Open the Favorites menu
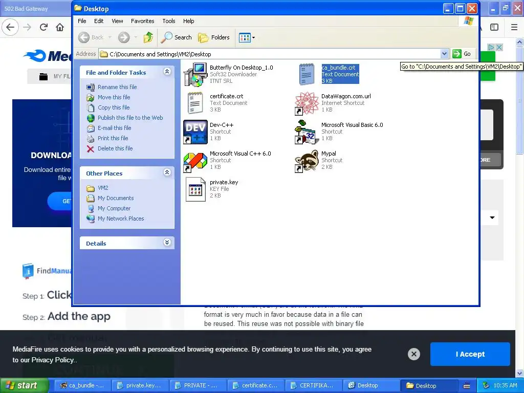The height and width of the screenshot is (393, 524). pos(142,21)
